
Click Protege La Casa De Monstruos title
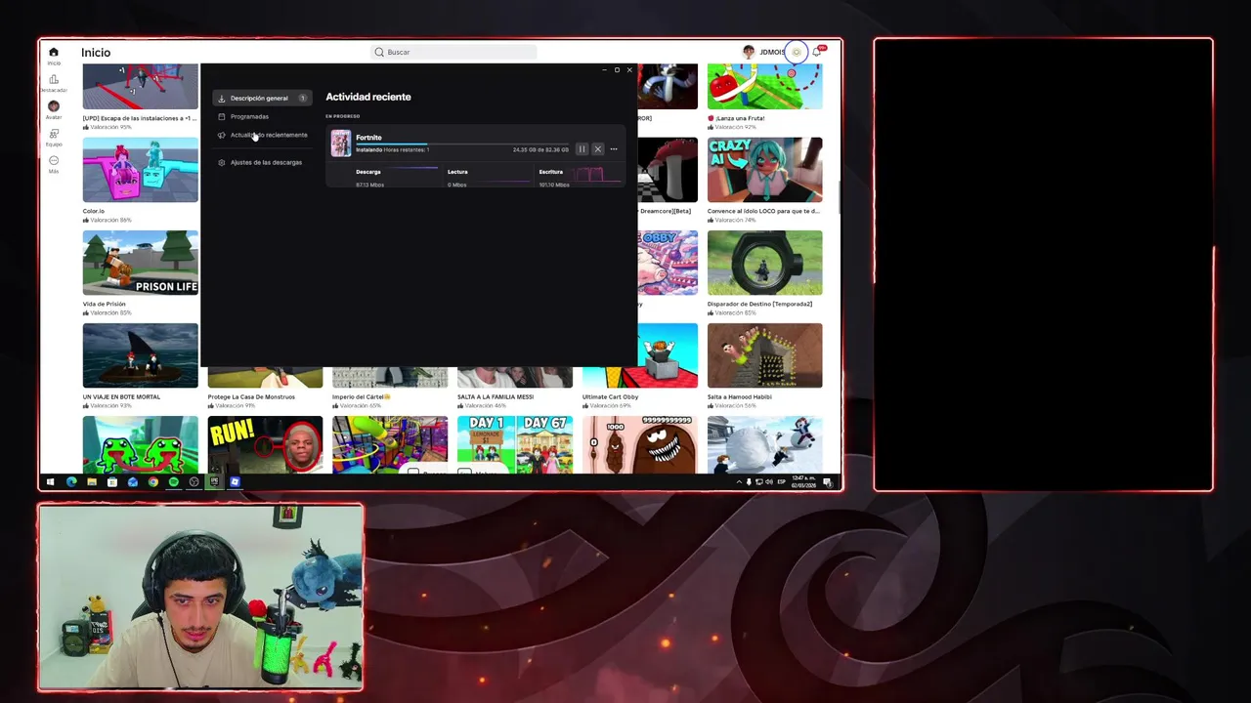pyautogui.click(x=251, y=396)
